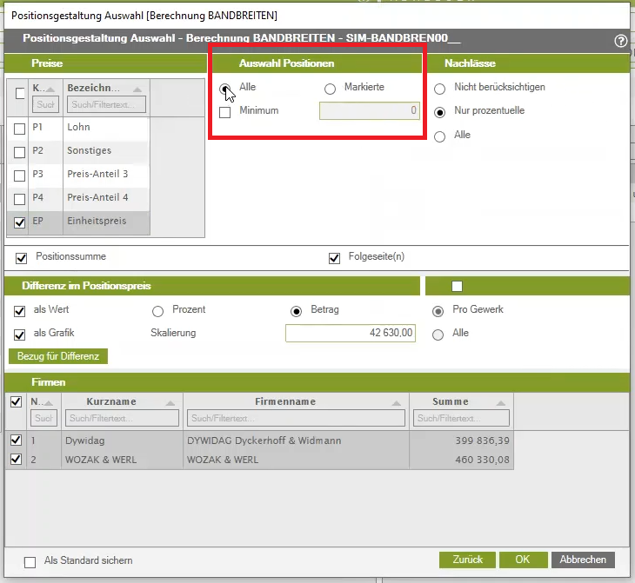
Task: Check Als Standard sichern option
Action: point(30,561)
